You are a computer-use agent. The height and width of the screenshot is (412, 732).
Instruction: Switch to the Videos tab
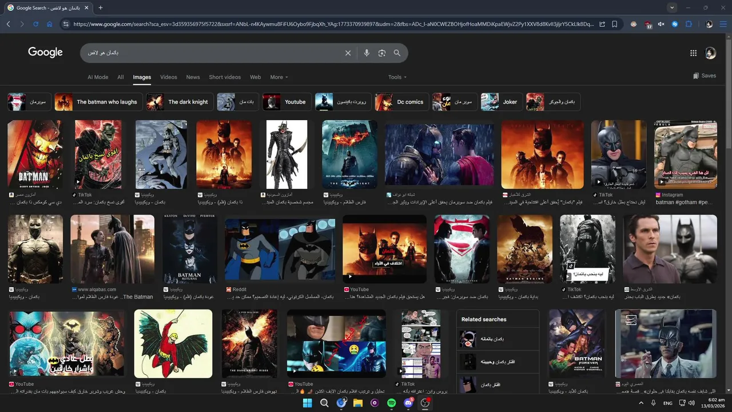click(x=169, y=77)
